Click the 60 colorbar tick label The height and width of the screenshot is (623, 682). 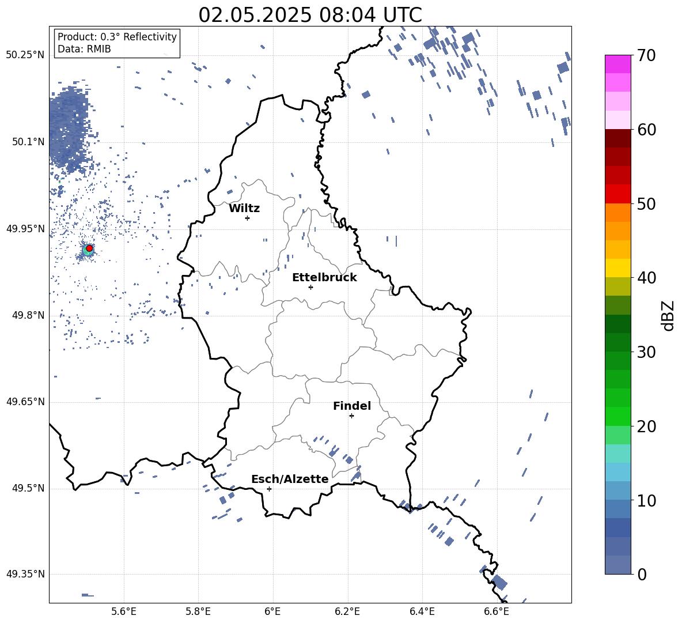tap(646, 130)
